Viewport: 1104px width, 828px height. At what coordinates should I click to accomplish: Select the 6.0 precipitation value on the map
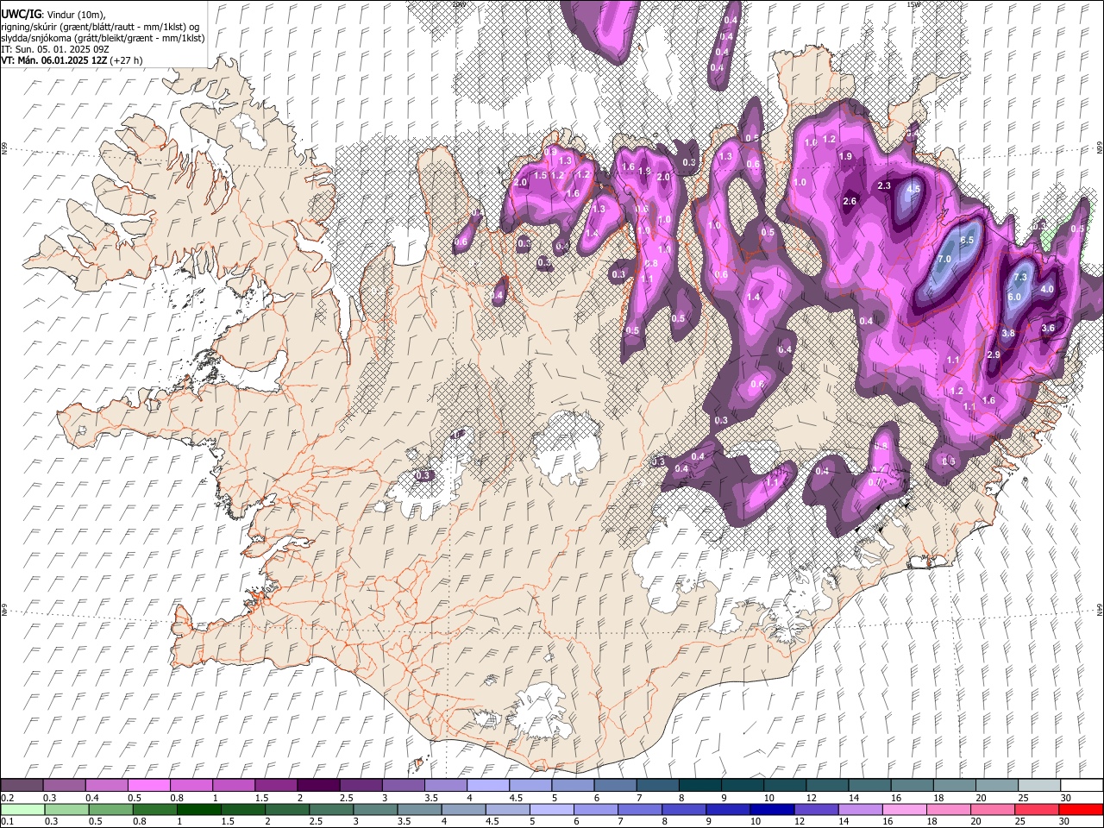pyautogui.click(x=1014, y=297)
